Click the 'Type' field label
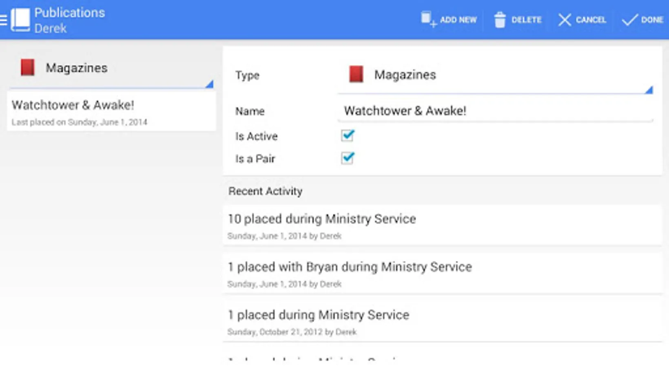The image size is (669, 367). [247, 75]
